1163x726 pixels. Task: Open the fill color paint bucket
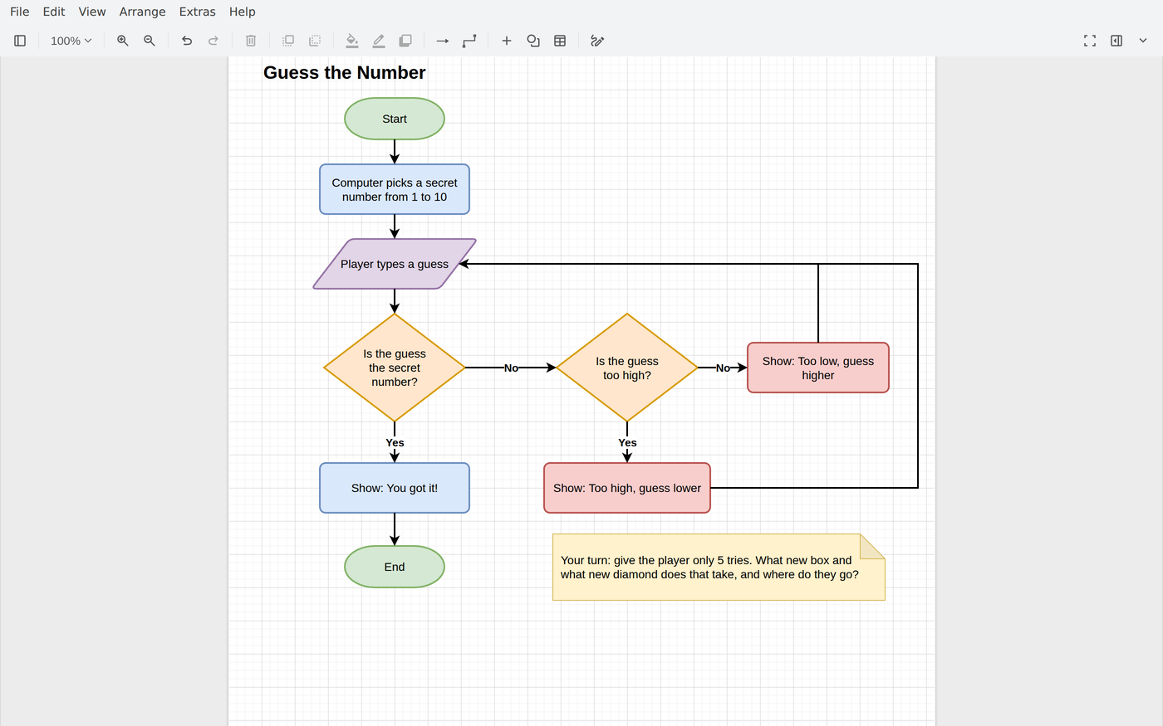tap(352, 41)
